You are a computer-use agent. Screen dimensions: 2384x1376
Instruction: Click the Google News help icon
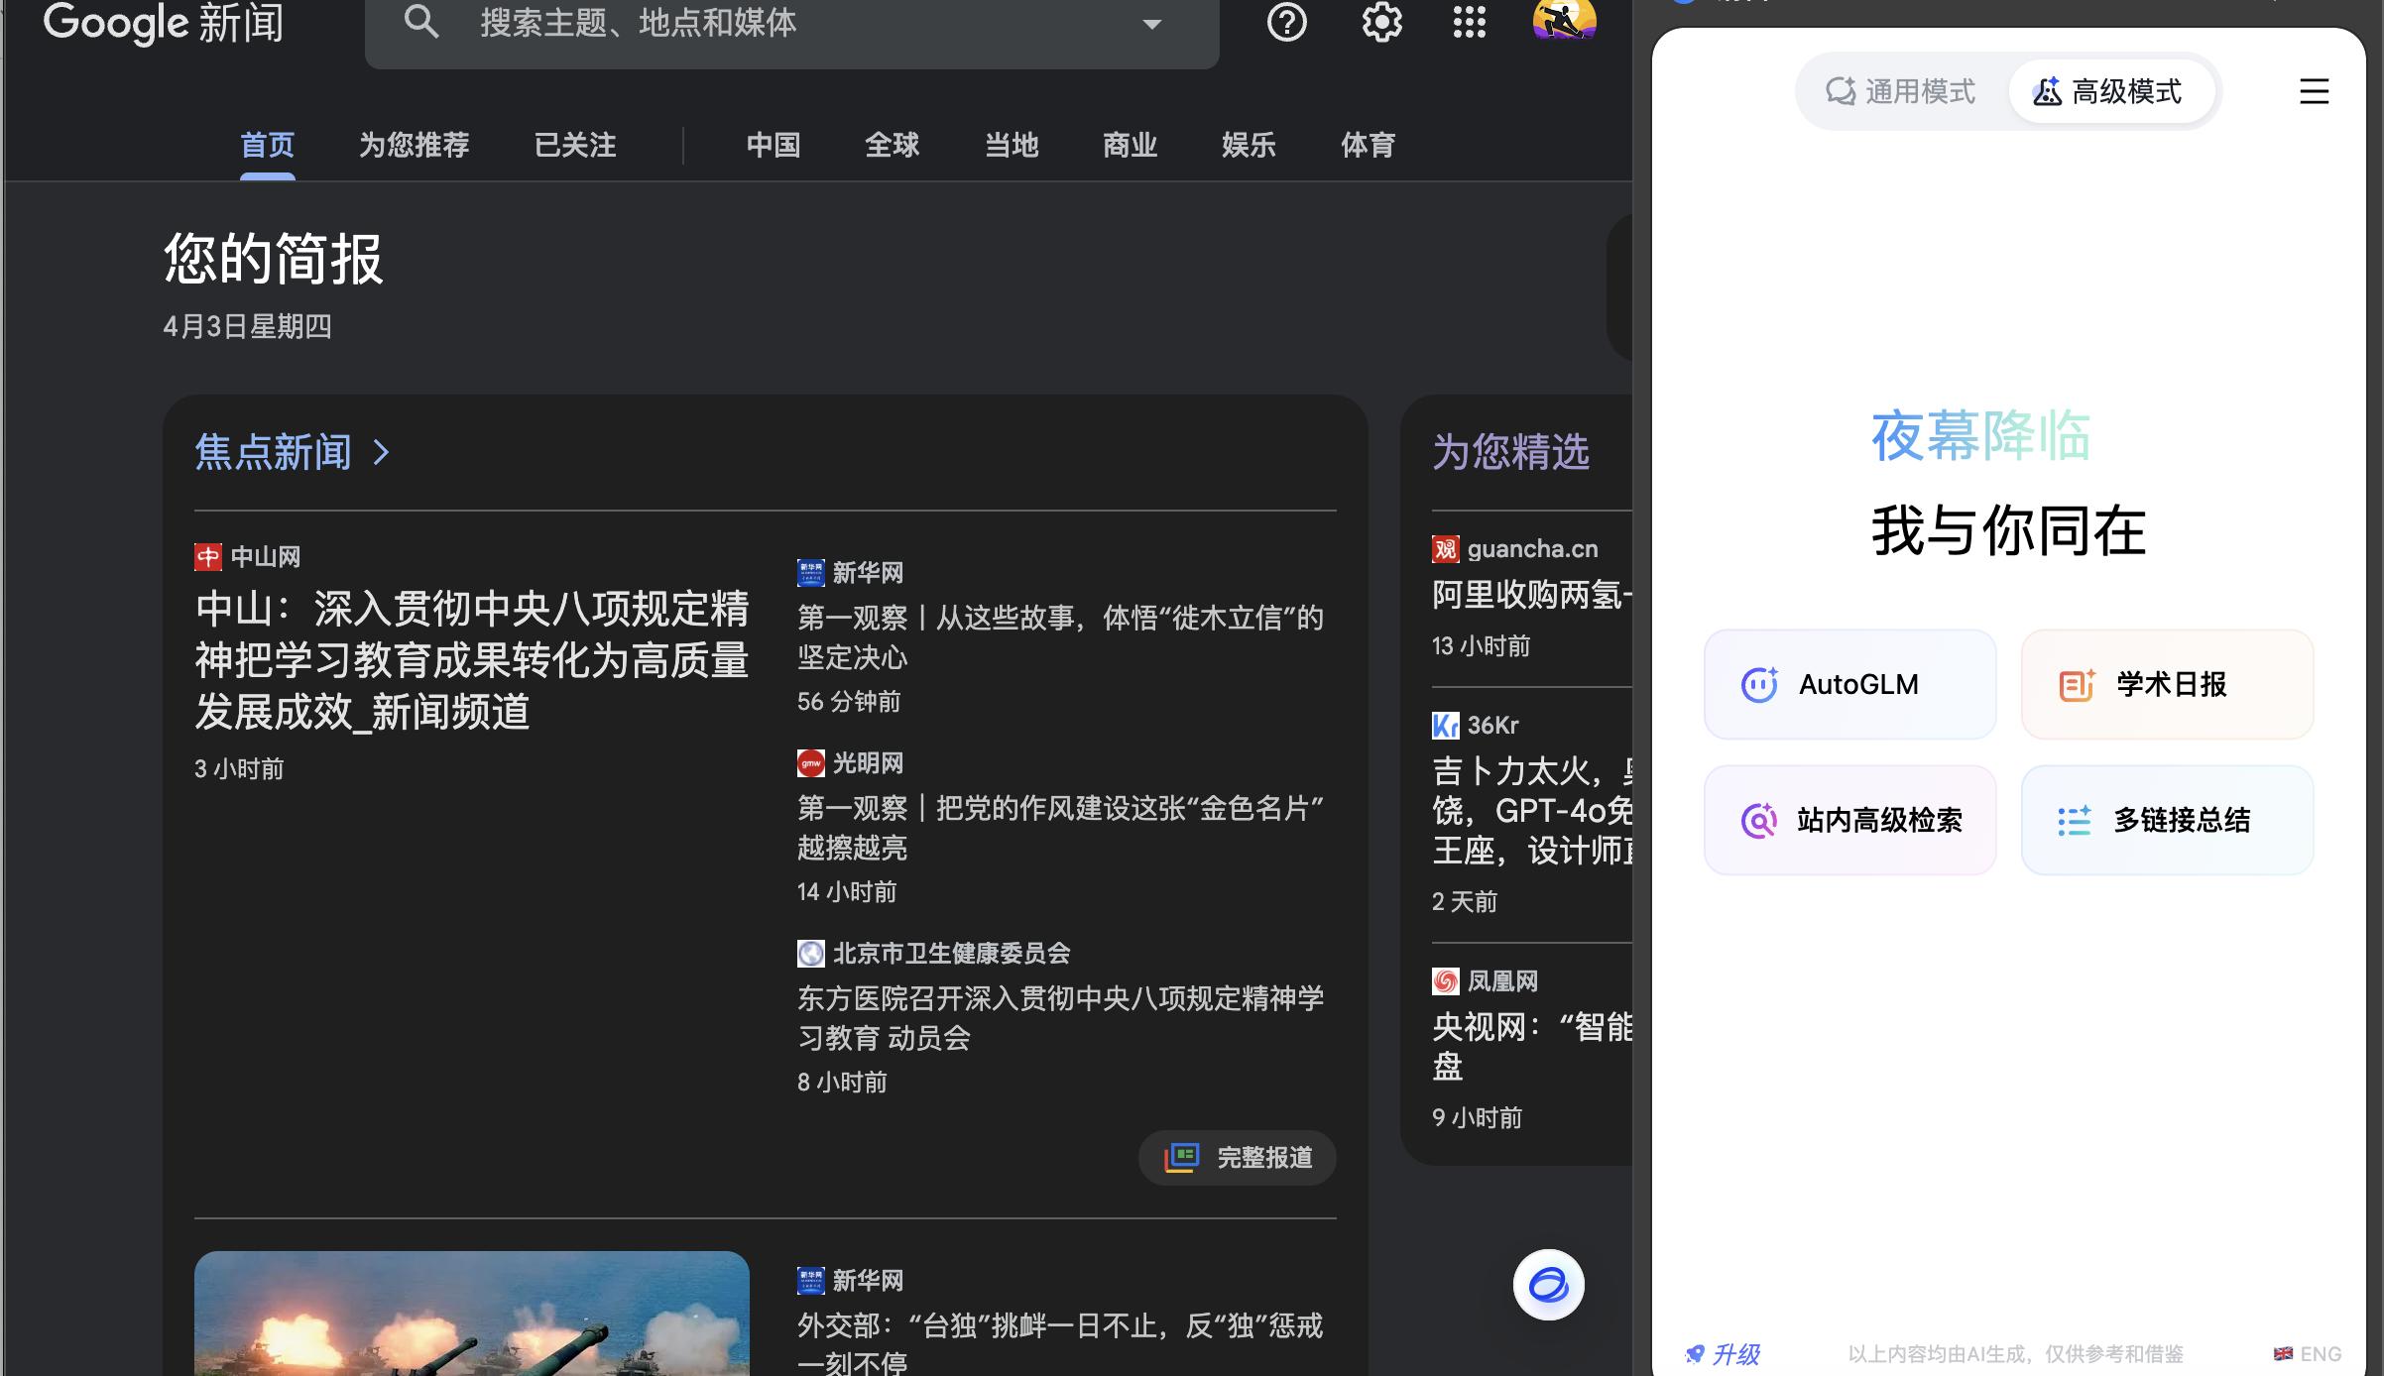point(1286,22)
